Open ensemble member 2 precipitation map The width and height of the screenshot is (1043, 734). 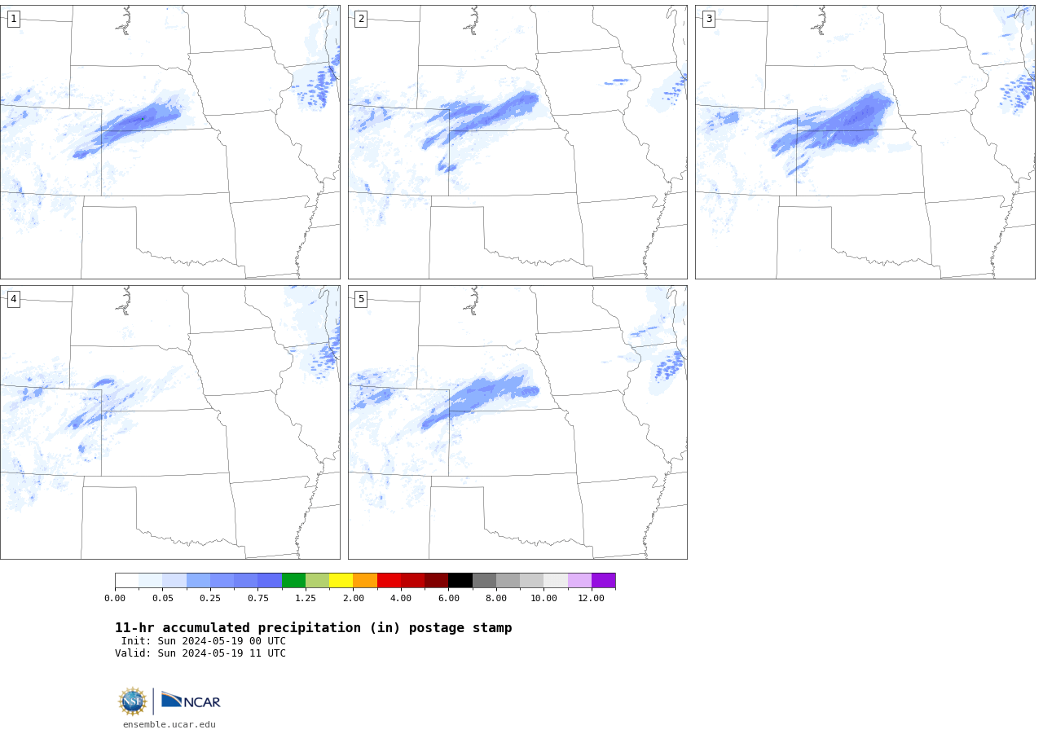coord(517,142)
